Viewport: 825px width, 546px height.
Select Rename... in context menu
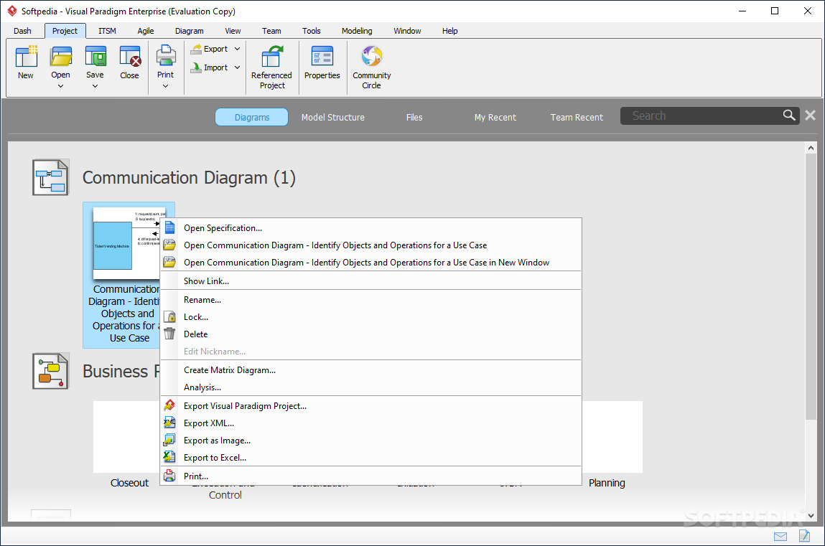point(371,299)
